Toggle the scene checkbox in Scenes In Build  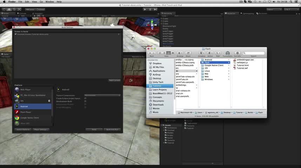click(15, 34)
